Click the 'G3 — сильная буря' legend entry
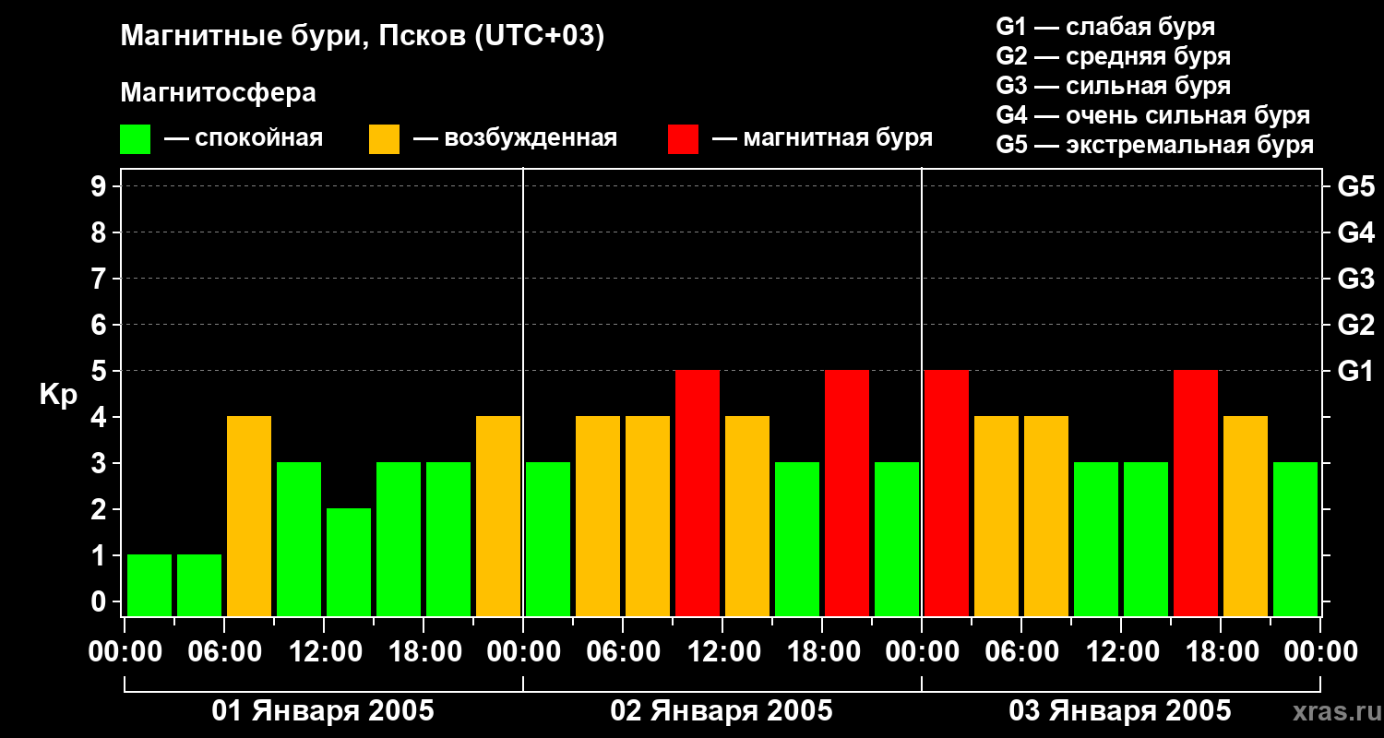The width and height of the screenshot is (1384, 738). [x=1113, y=86]
